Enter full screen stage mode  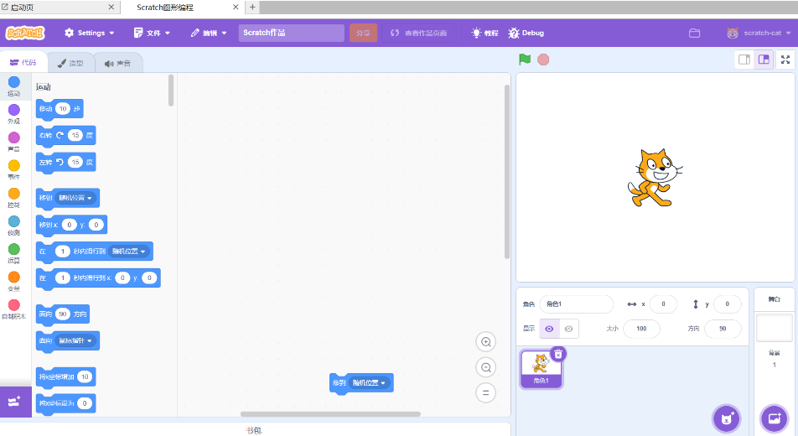[x=785, y=60]
